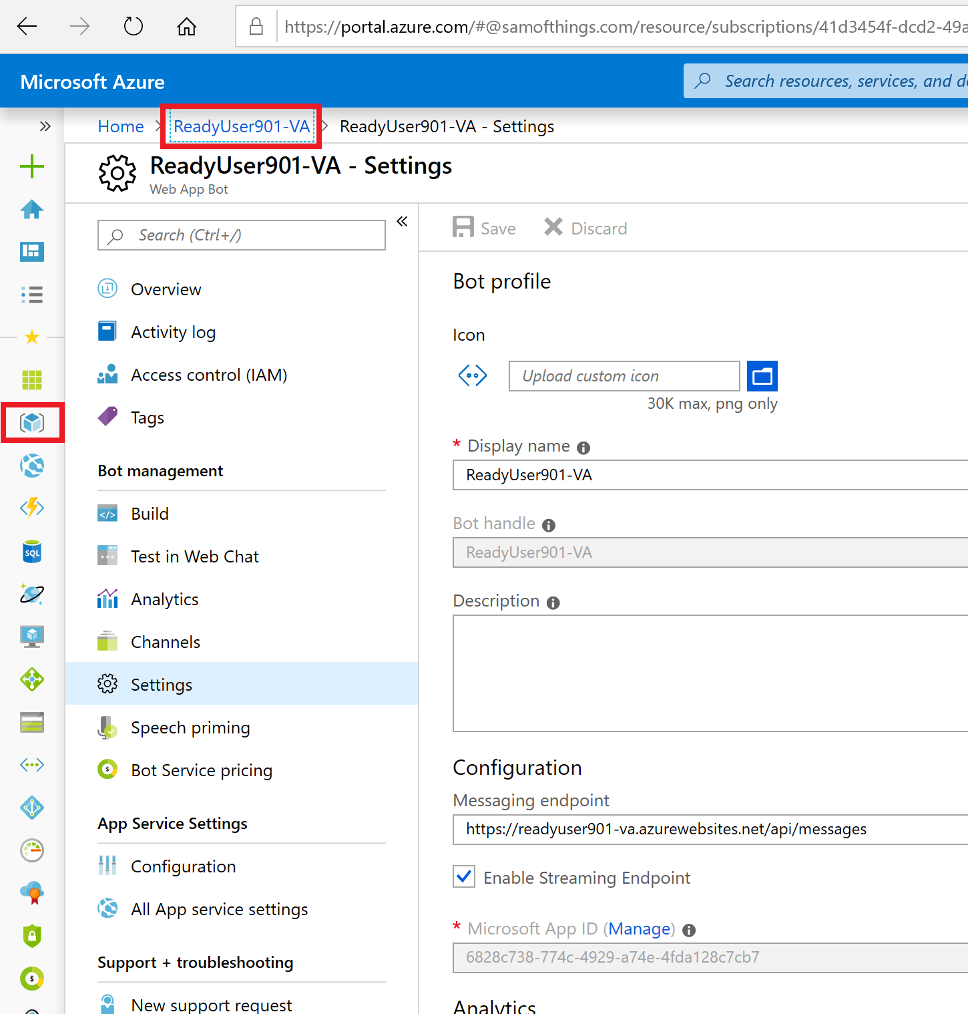Open Azure Active Directory icon in sidebar
The width and height of the screenshot is (968, 1014).
pos(32,808)
